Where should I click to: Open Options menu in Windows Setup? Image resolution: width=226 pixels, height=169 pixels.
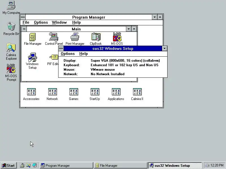click(68, 54)
